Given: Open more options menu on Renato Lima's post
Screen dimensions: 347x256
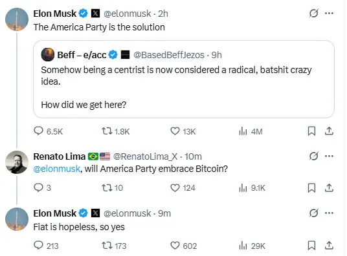Looking at the screenshot, I should tap(329, 156).
